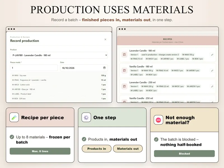This screenshot has height=168, width=224.
Task: Edit the Lavender Candle 180 ml recipe
Action: [x=212, y=55]
